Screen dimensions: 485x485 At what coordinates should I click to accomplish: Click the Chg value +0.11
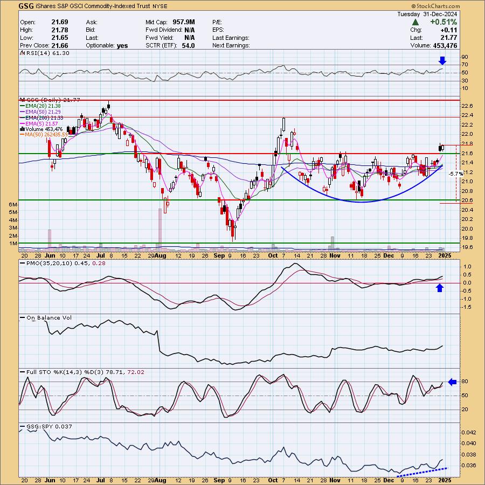coord(449,30)
